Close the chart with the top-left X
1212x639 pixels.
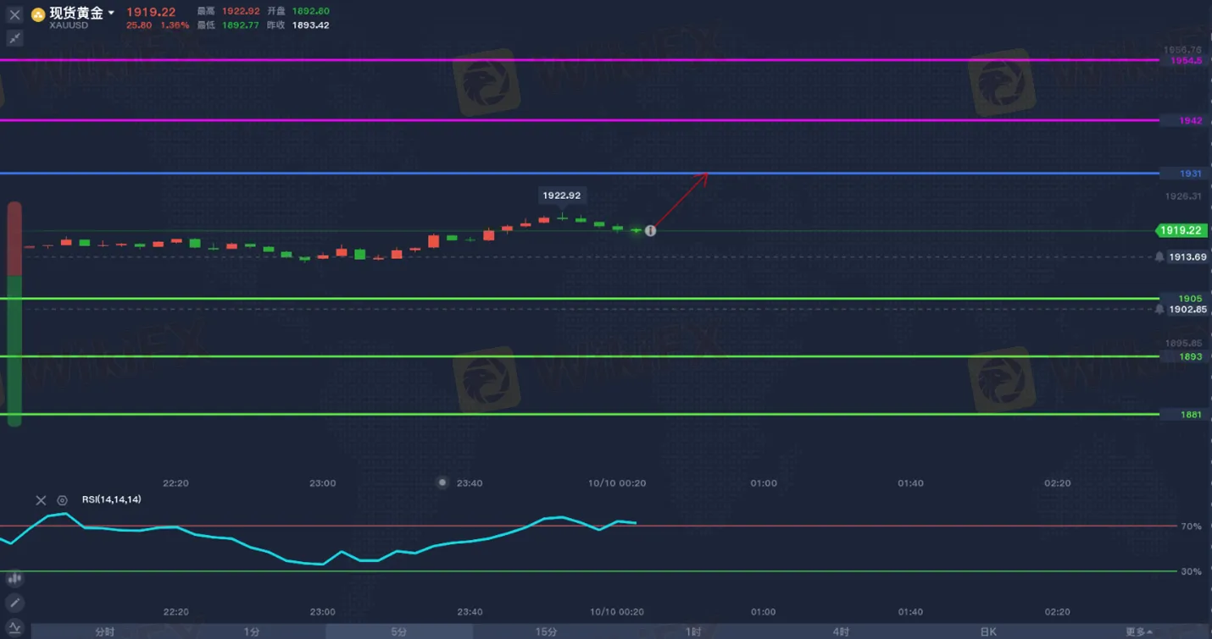(14, 14)
